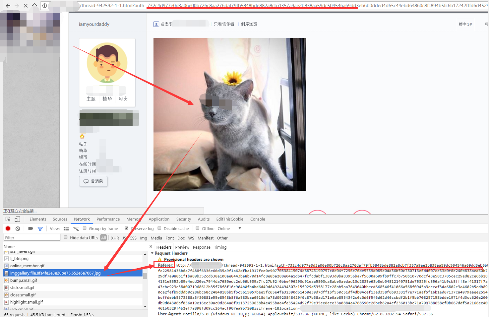Select the highlight.small.gif request row

click(73, 302)
